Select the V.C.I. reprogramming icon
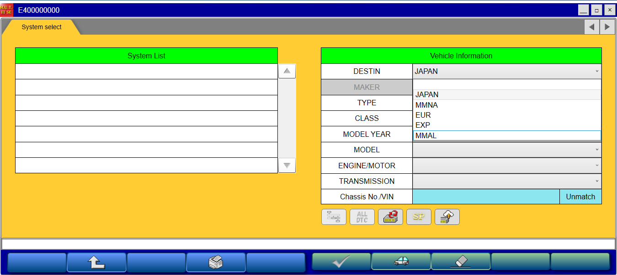This screenshot has width=617, height=275. 390,217
